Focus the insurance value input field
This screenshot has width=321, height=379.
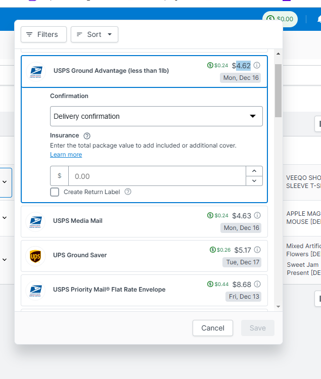point(157,176)
